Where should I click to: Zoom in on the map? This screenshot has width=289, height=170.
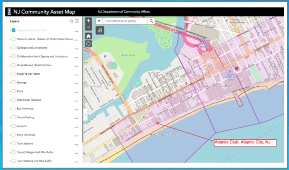coord(89,21)
